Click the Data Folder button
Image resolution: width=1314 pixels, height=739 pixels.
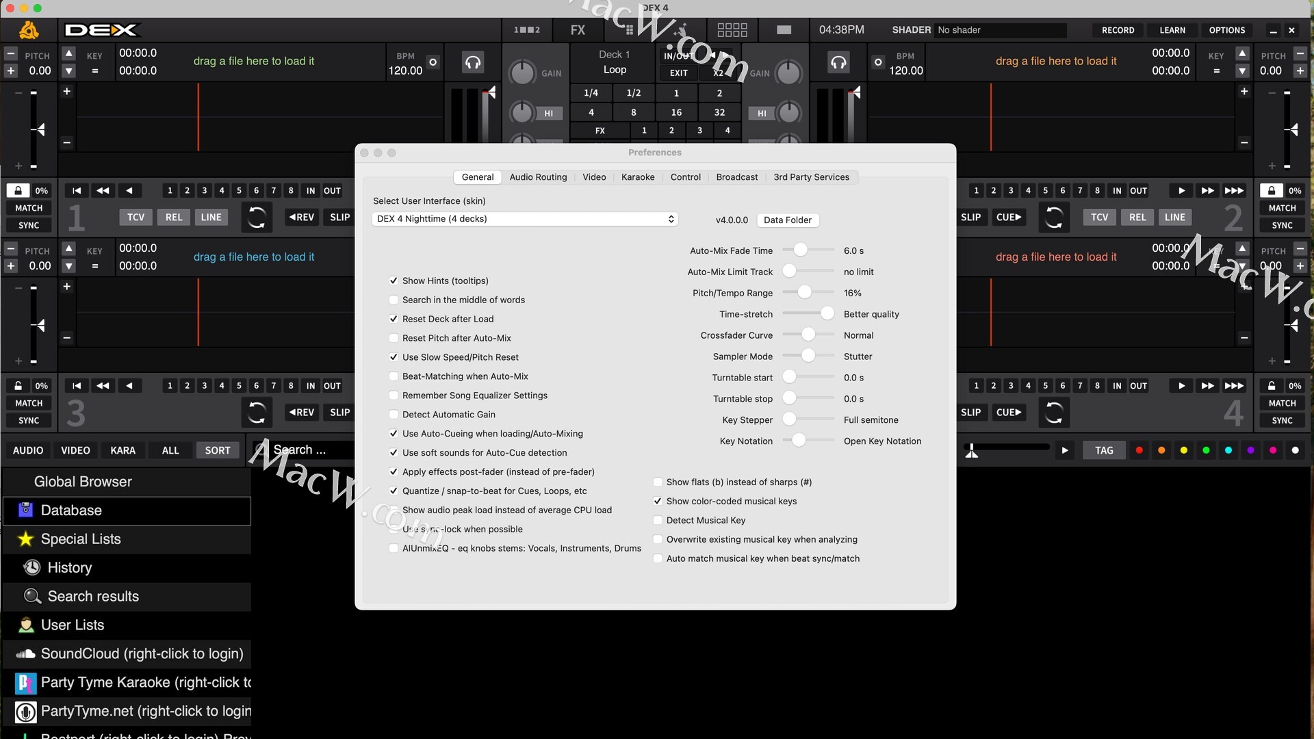(x=787, y=220)
